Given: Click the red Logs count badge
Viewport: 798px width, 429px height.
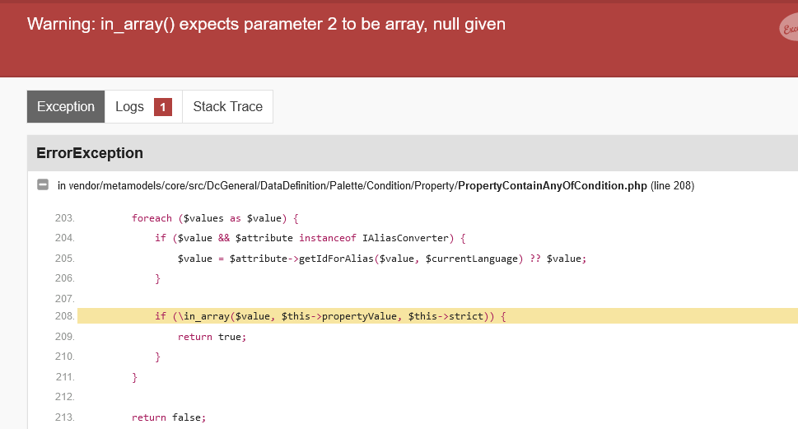Looking at the screenshot, I should point(163,107).
